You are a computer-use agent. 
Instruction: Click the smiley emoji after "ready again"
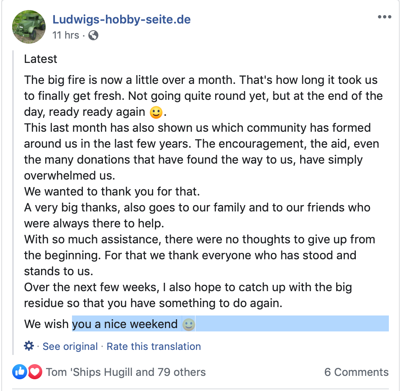(x=156, y=112)
